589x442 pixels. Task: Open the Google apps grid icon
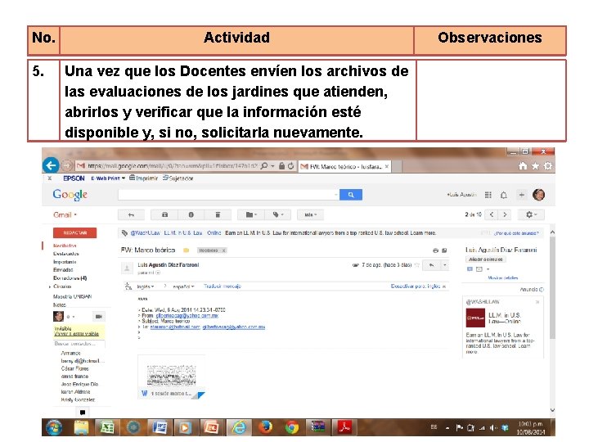488,195
